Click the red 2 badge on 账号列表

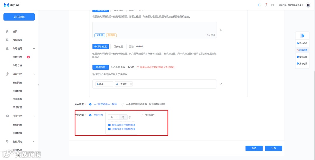point(28,57)
